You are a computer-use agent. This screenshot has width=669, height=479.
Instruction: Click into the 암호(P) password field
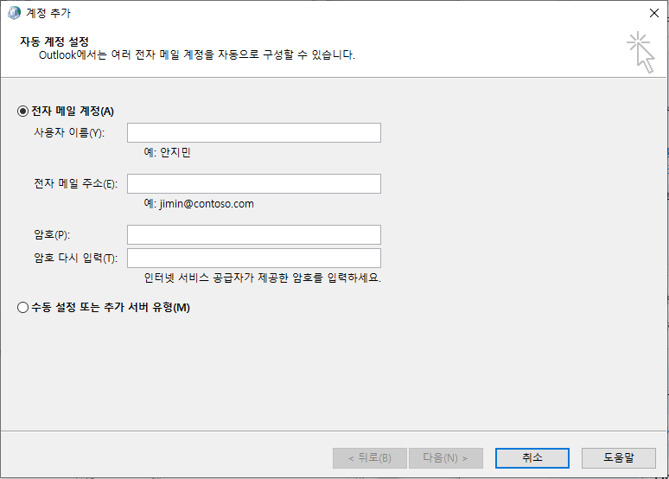[x=254, y=235]
